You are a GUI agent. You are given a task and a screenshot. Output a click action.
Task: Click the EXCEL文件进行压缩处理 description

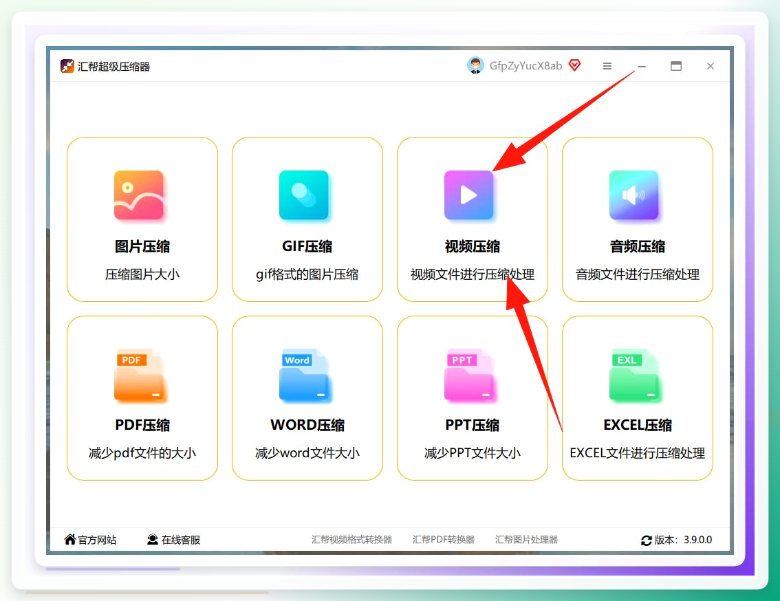tap(637, 452)
